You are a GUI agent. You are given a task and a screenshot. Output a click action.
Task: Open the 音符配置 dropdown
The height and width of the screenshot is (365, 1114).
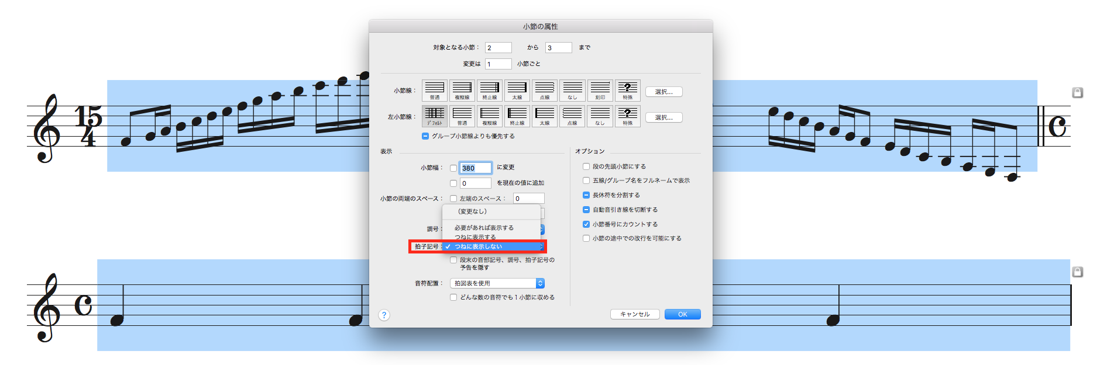(x=497, y=283)
